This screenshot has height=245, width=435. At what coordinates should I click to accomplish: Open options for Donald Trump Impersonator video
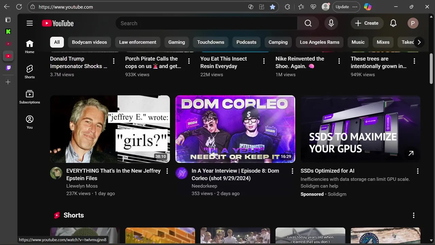114,61
